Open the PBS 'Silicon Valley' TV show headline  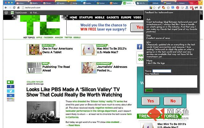click(x=74, y=92)
